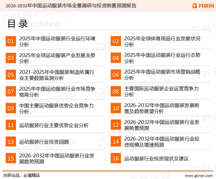Screen dimensions: 216x179
Task: Select chapter 主要国际运动服装企业运营竞争力分析
Action: coord(161,91)
